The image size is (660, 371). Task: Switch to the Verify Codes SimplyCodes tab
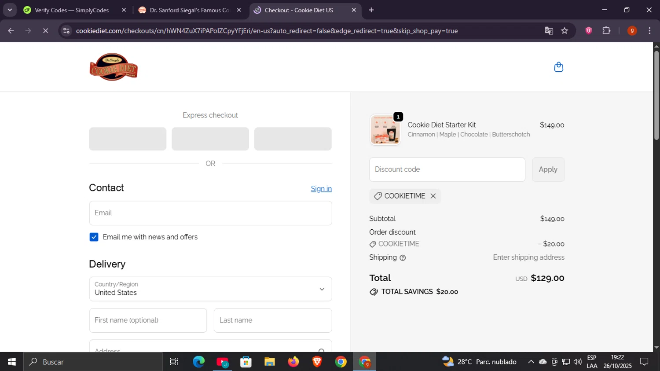pyautogui.click(x=72, y=10)
